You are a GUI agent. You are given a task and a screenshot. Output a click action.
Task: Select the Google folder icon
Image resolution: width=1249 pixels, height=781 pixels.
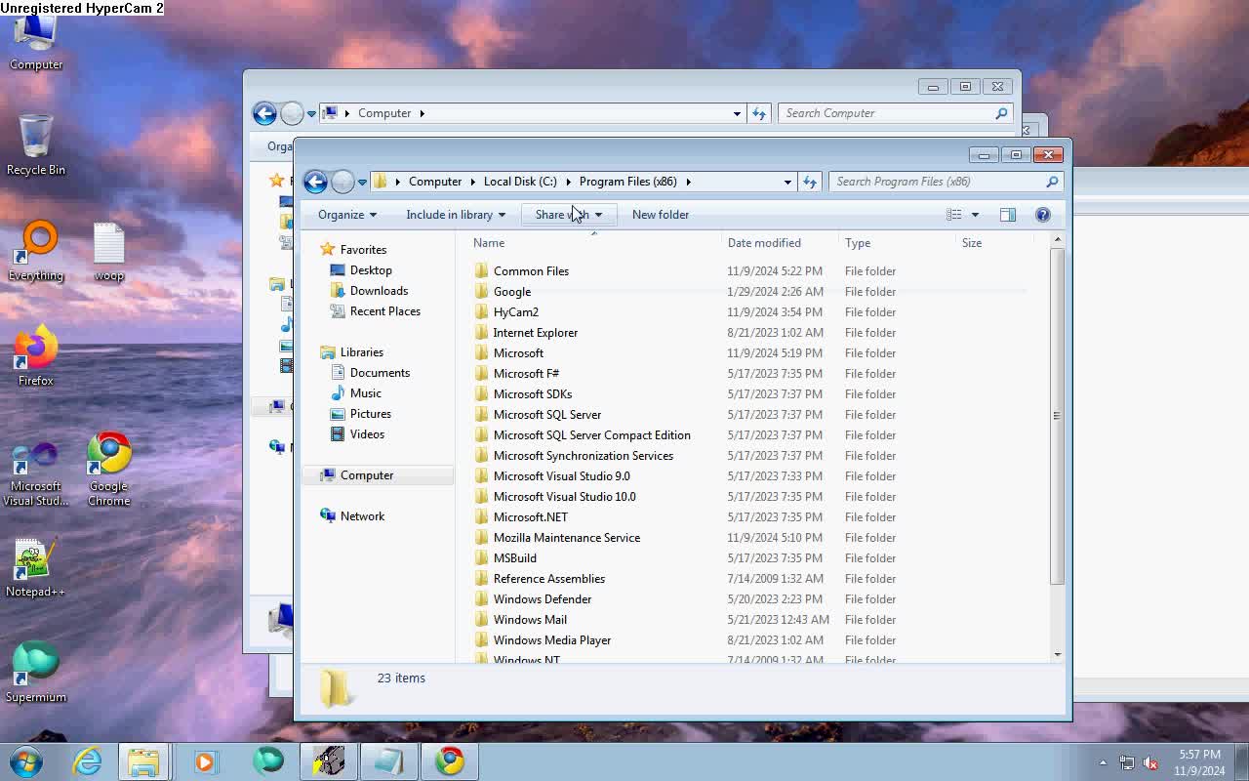point(481,292)
